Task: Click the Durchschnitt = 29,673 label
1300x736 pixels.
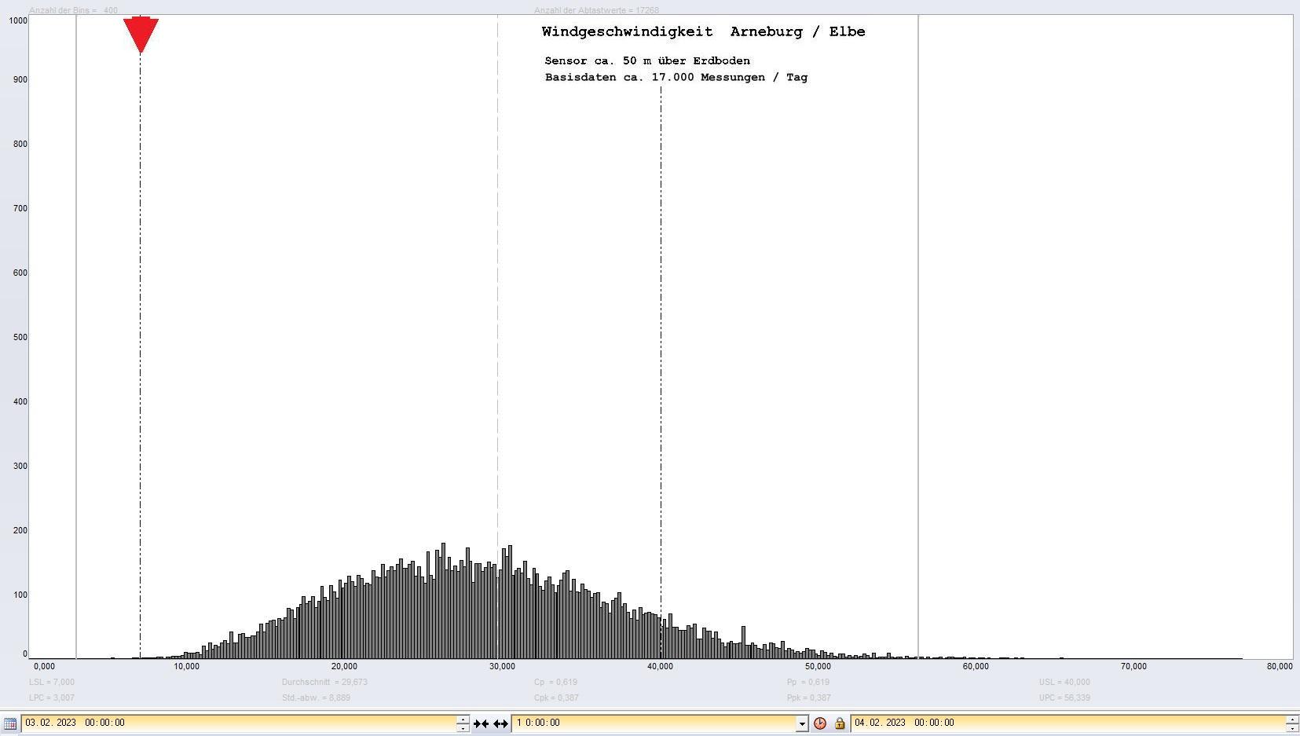Action: [x=324, y=682]
